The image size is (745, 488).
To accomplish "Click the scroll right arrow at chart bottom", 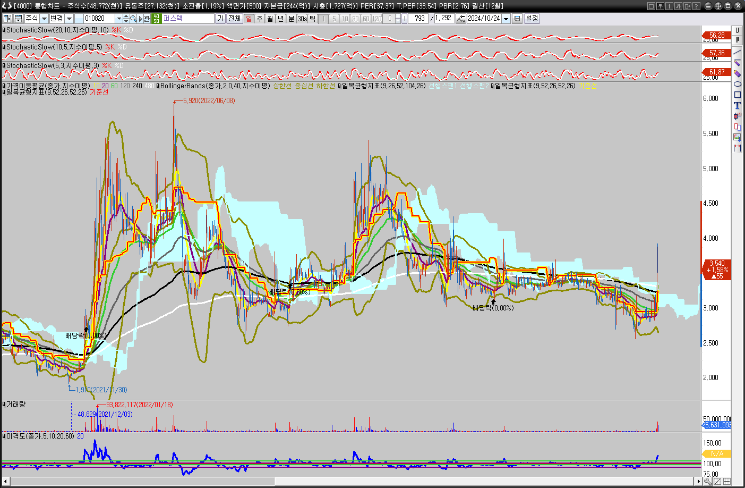I will point(699,481).
